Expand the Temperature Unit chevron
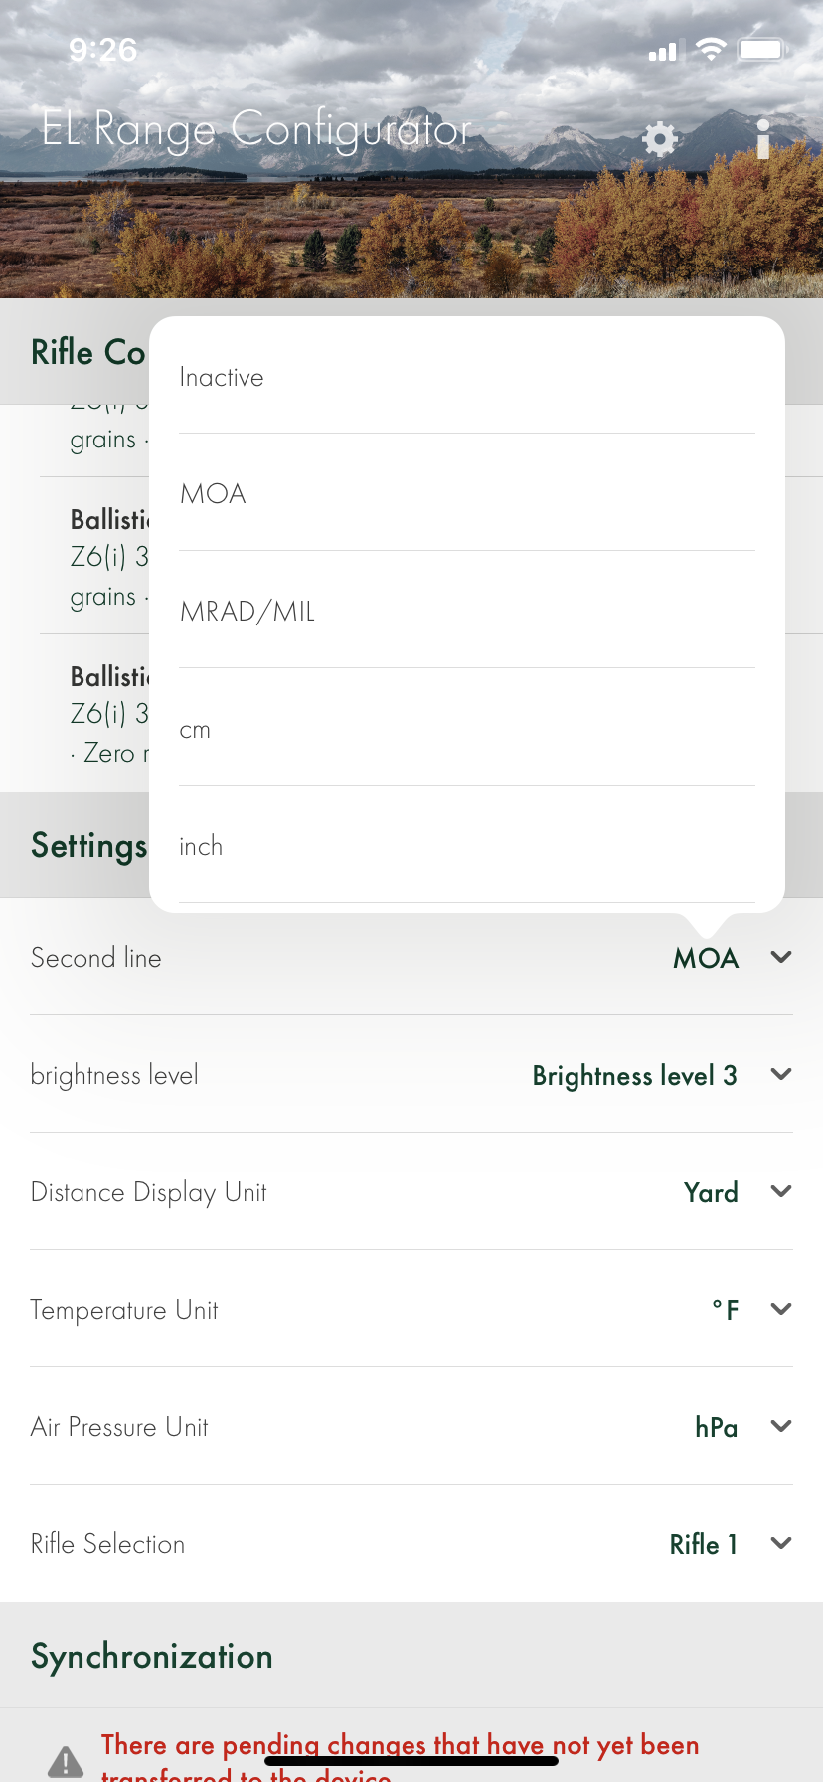This screenshot has width=823, height=1782. (781, 1310)
